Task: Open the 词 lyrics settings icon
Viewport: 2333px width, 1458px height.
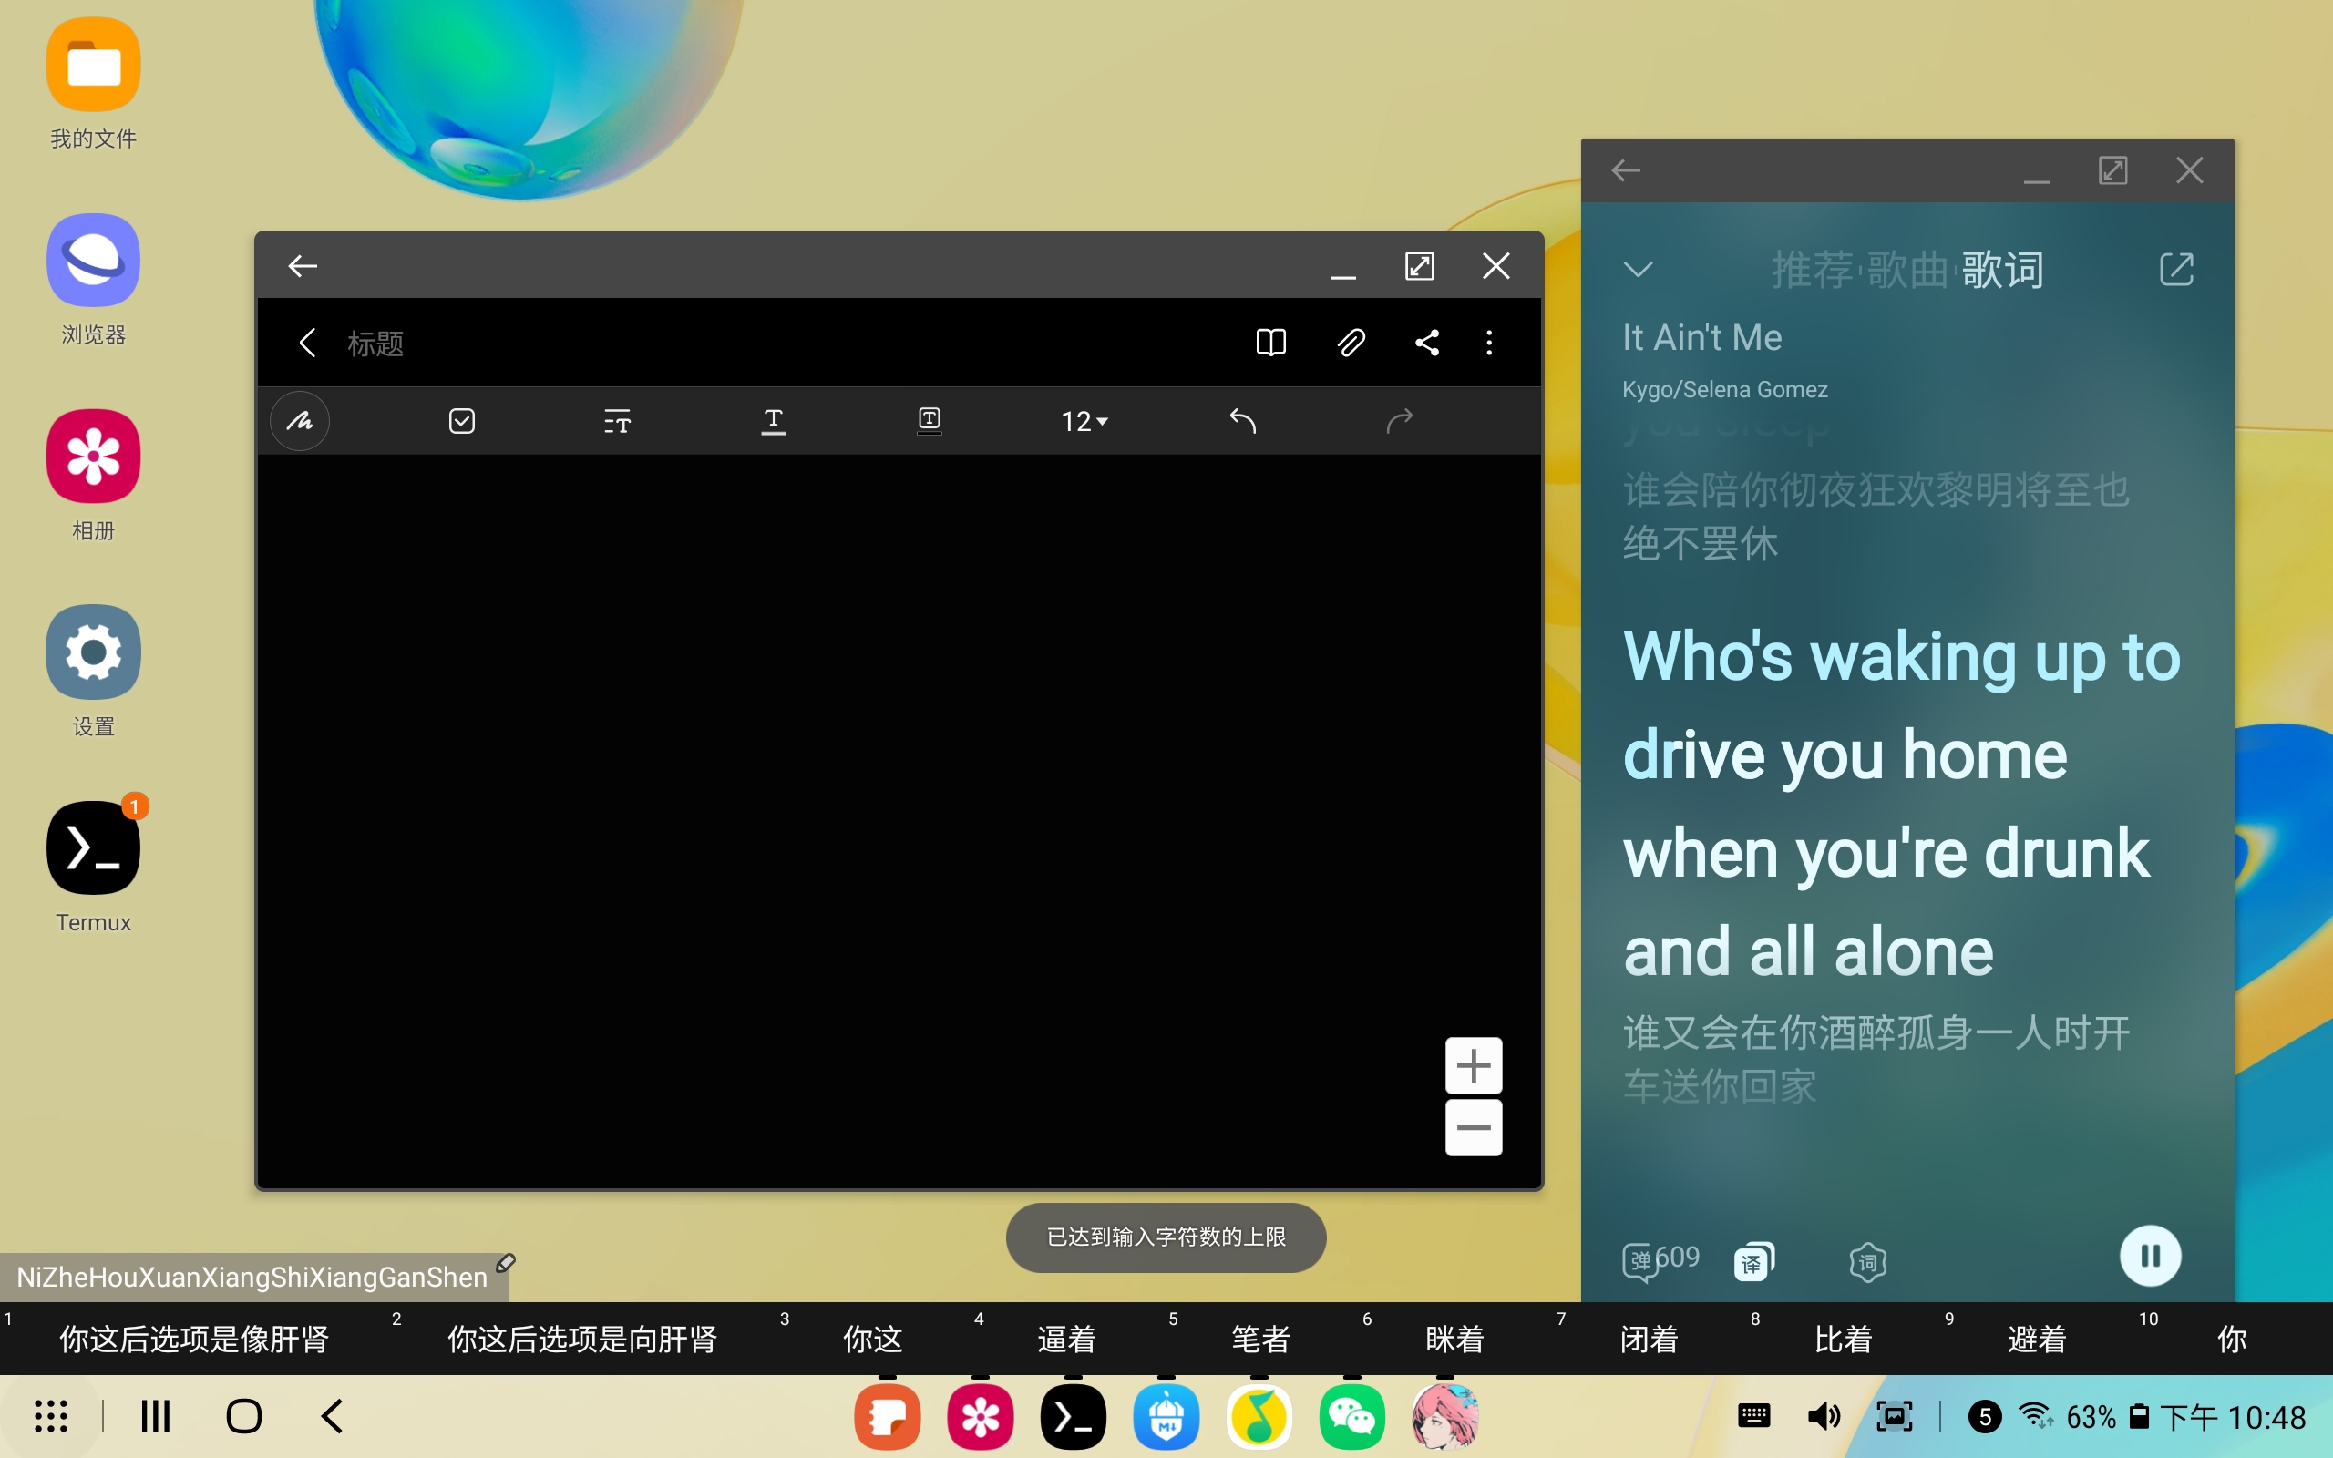Action: pyautogui.click(x=1867, y=1261)
